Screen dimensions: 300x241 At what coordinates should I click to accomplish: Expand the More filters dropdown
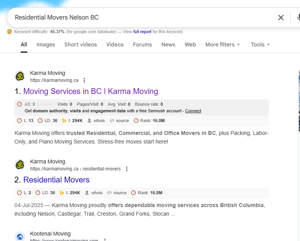(222, 44)
